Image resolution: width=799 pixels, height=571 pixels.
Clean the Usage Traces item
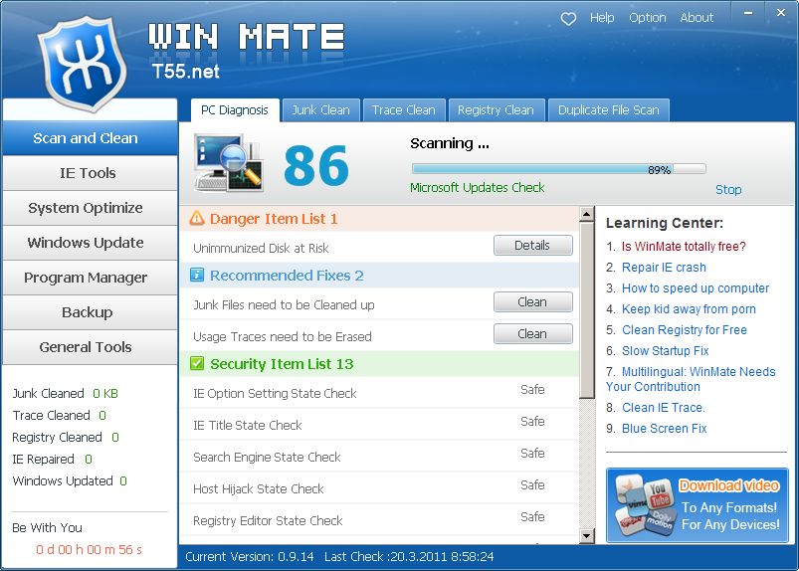click(x=533, y=333)
